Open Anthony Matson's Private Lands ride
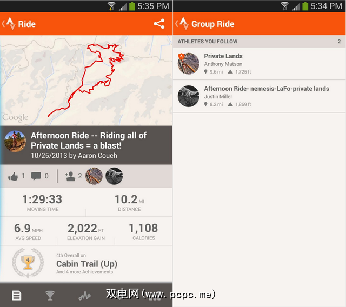The image size is (346, 307). click(259, 64)
